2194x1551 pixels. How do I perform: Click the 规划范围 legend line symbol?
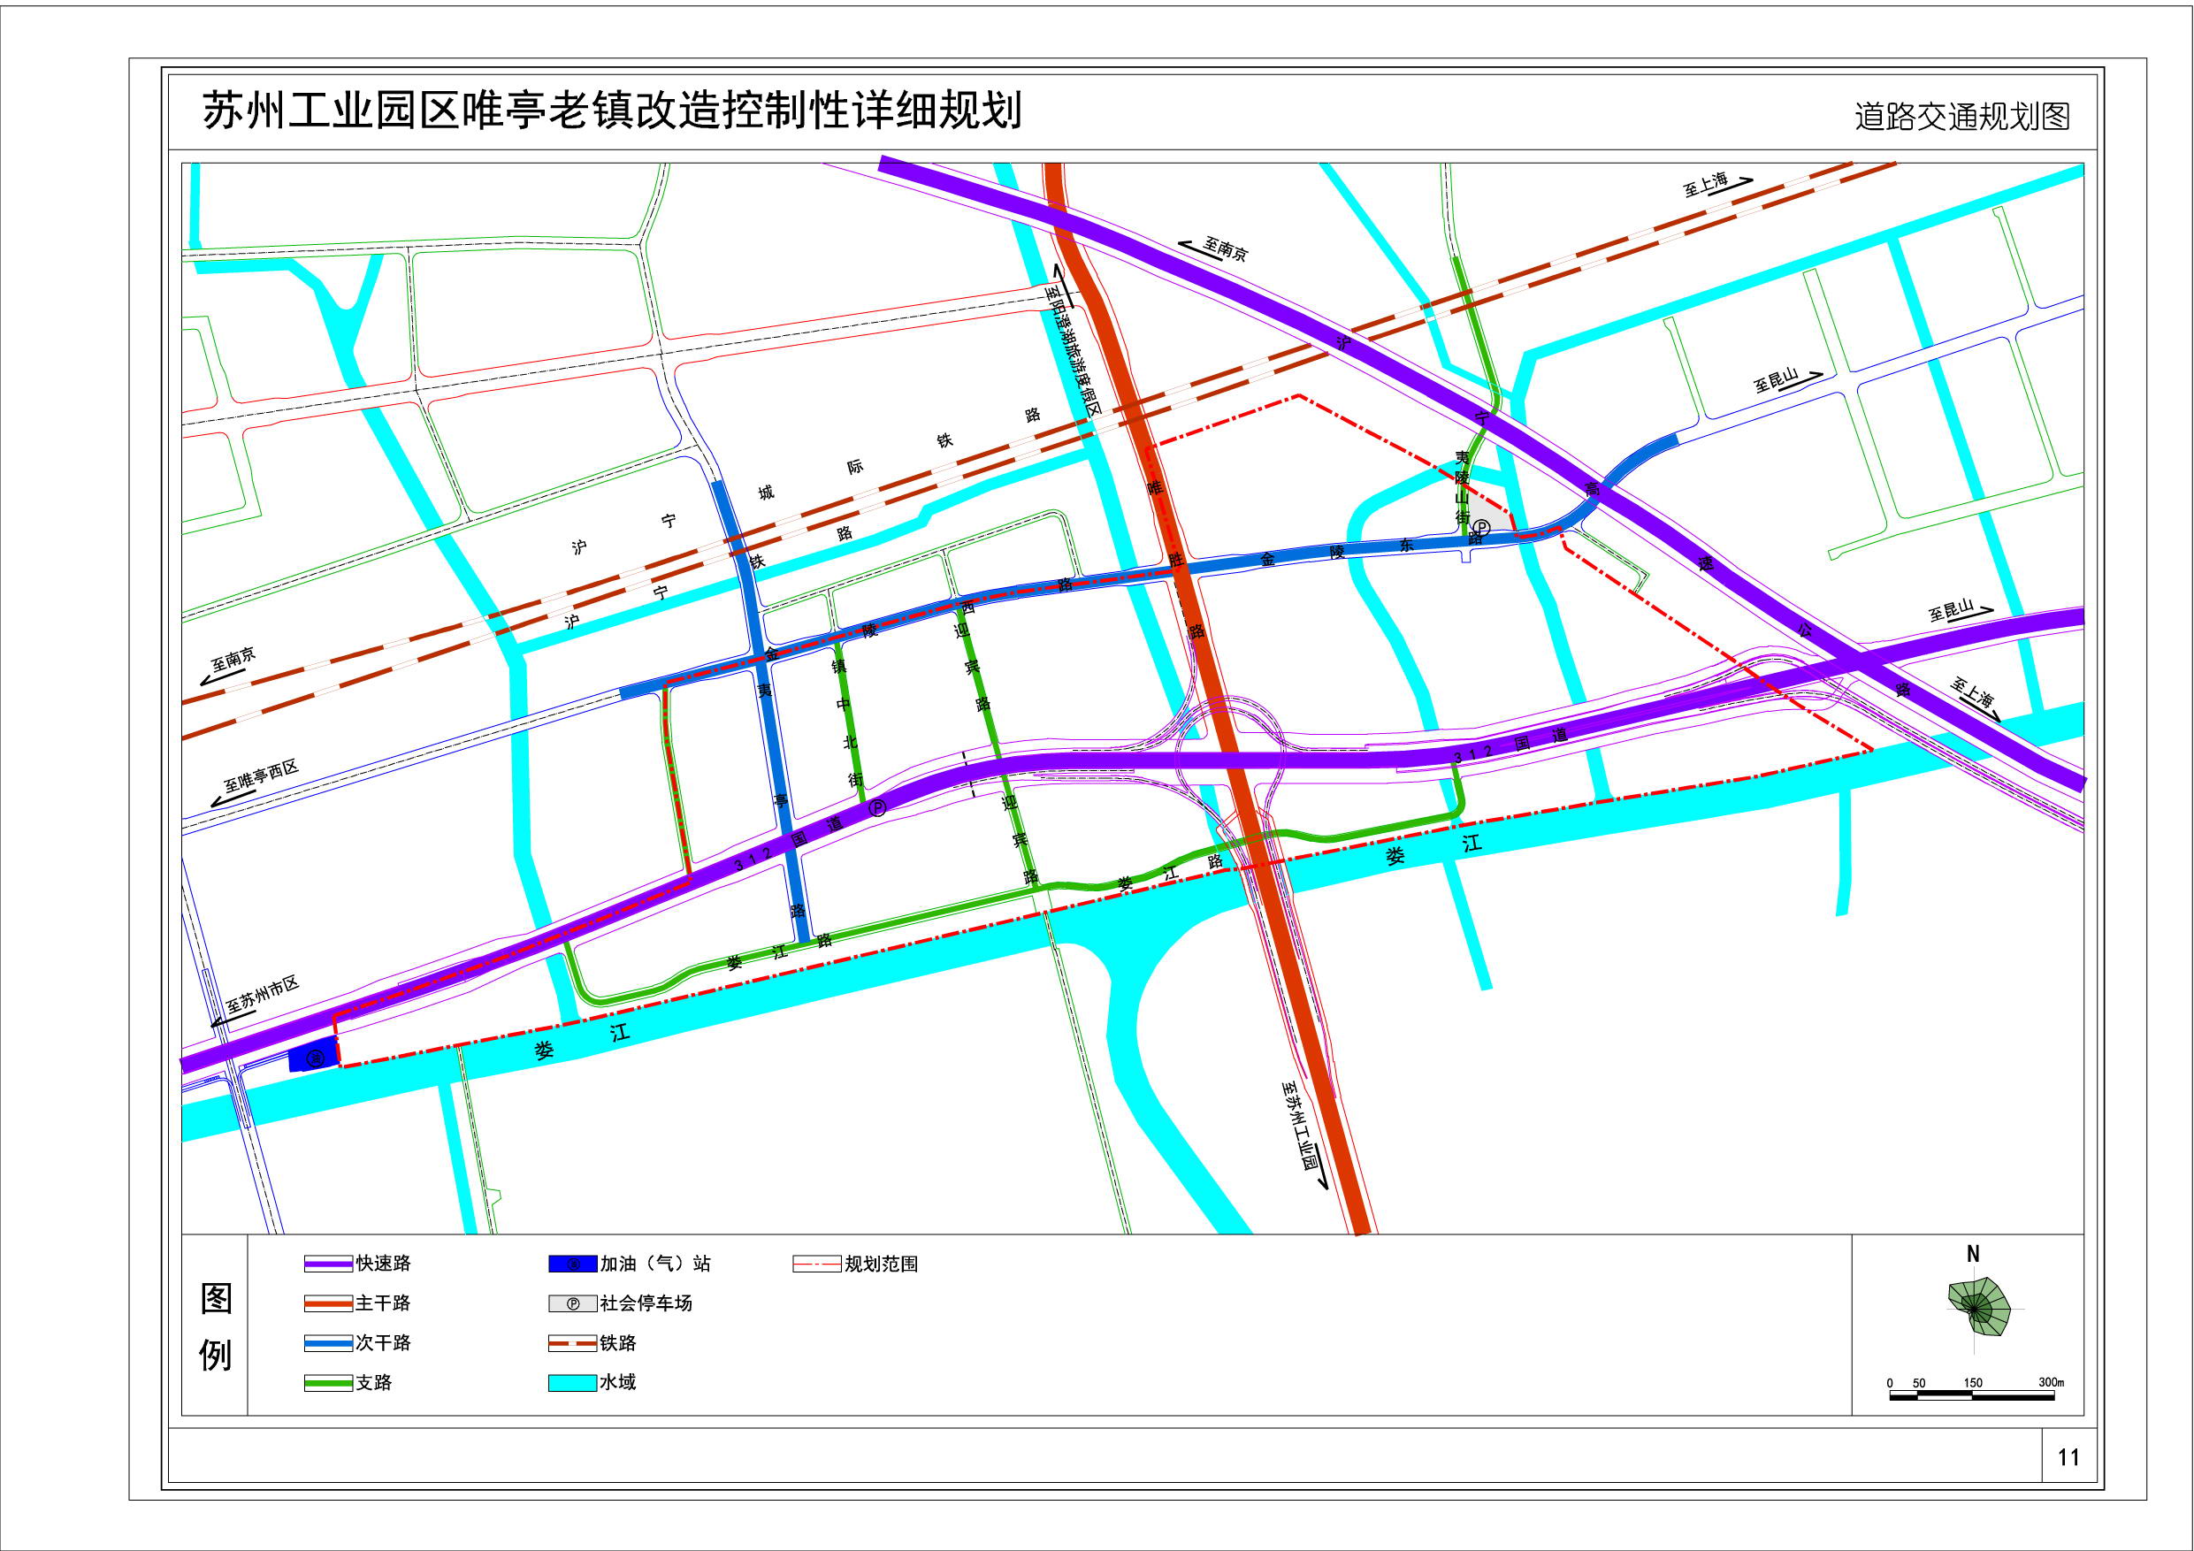[x=816, y=1264]
